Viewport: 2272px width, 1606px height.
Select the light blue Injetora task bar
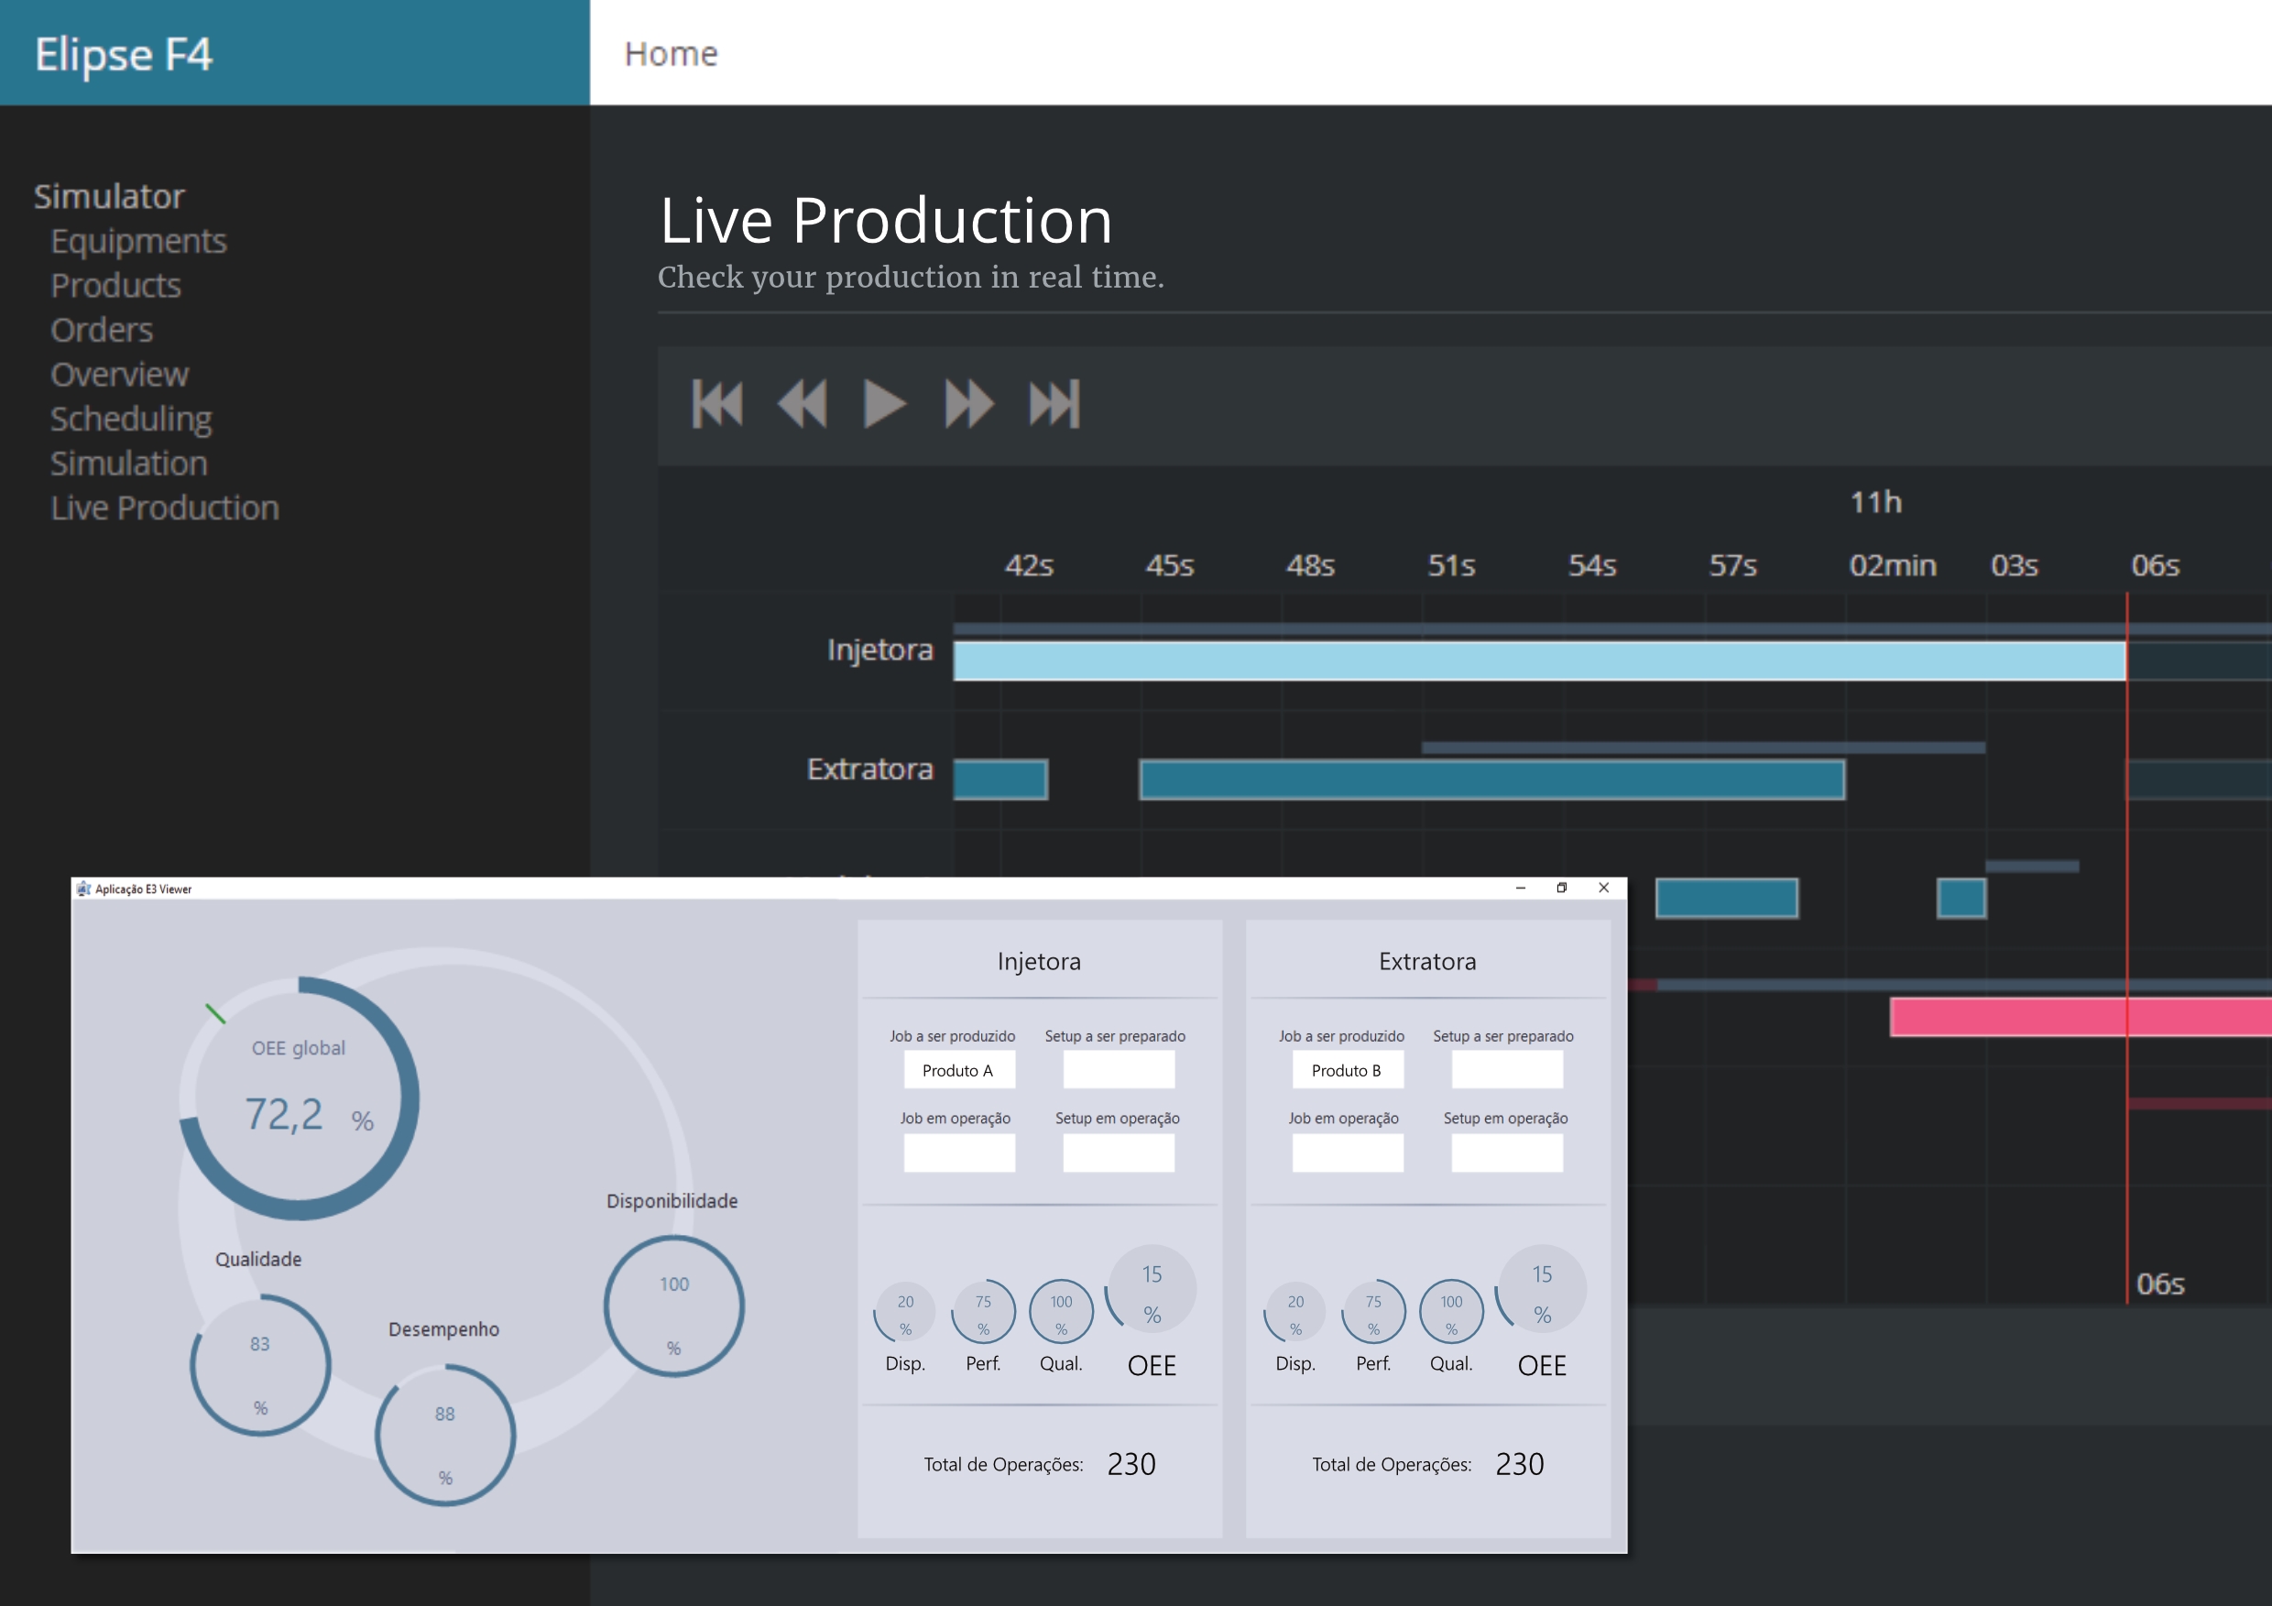pos(1539,660)
